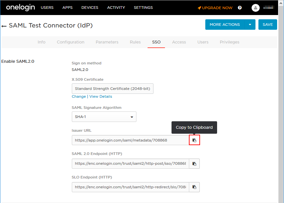The image size is (284, 203).
Task: Copy the SLO Endpoint URL
Action: coord(194,187)
